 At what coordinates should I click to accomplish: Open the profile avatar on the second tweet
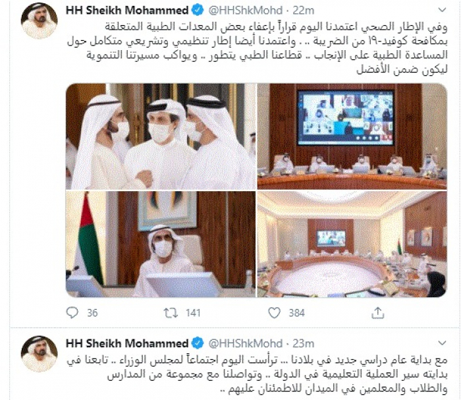pyautogui.click(x=39, y=354)
